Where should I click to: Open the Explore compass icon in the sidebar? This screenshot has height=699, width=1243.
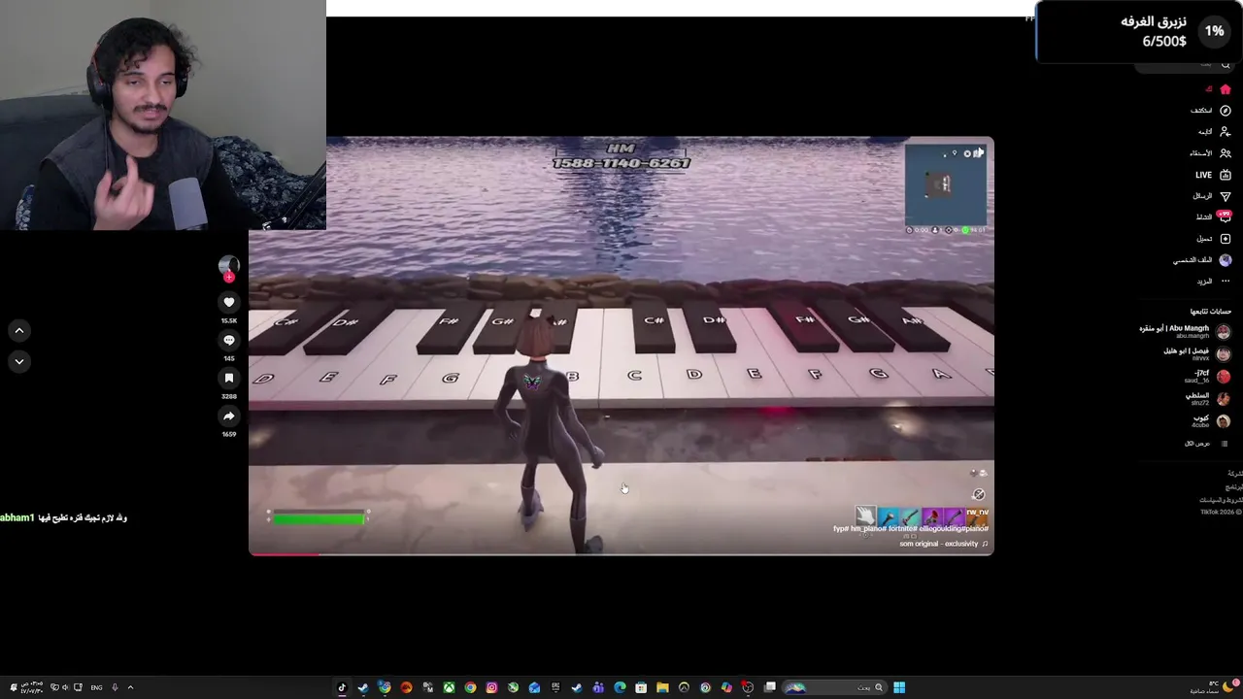[1226, 111]
